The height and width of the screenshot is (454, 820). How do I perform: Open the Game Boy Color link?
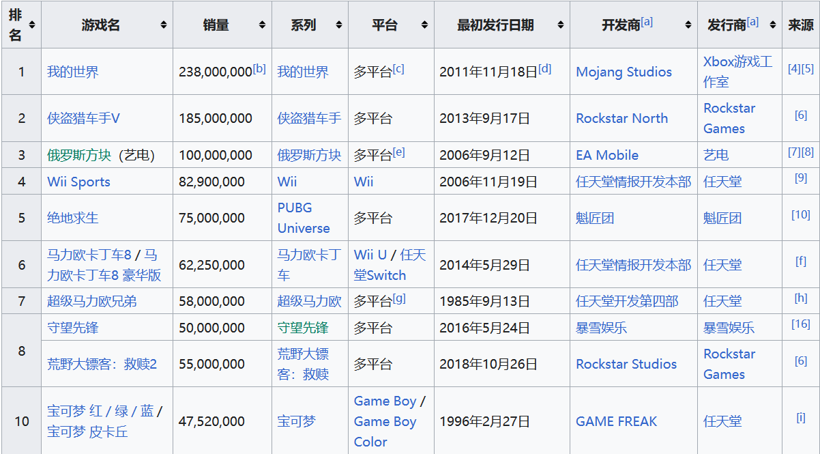click(x=385, y=431)
